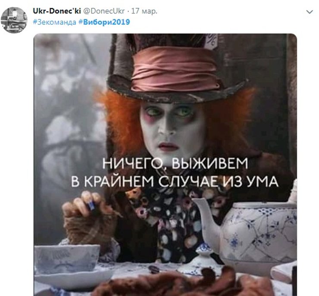Viewport: 319px width, 296px height.
Task: Open the Ukr-Donec'ki display name link
Action: [x=57, y=11]
